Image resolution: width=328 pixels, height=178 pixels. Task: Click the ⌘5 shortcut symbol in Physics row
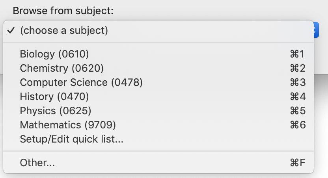click(297, 111)
